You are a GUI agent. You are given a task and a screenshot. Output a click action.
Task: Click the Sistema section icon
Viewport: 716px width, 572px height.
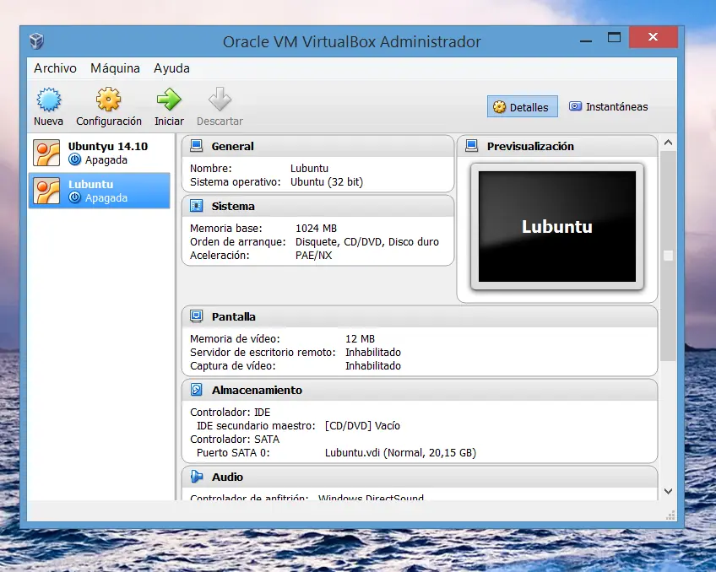(x=194, y=206)
